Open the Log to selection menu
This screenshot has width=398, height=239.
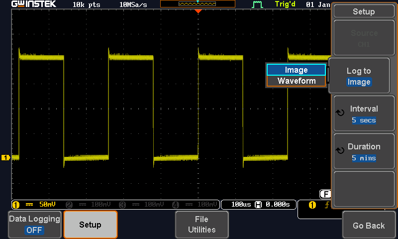(x=359, y=76)
